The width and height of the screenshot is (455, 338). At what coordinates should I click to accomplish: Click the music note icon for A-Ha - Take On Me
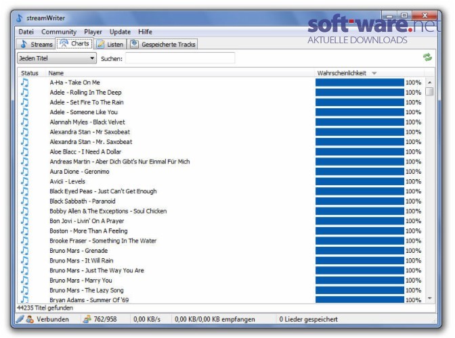pyautogui.click(x=24, y=82)
